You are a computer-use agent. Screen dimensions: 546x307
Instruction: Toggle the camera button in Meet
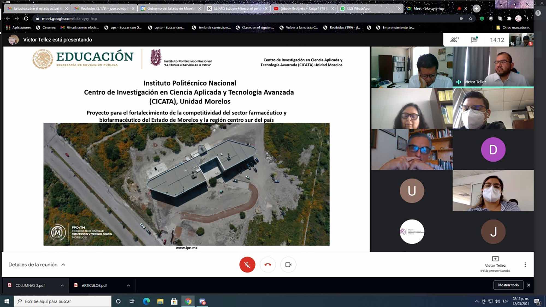288,264
